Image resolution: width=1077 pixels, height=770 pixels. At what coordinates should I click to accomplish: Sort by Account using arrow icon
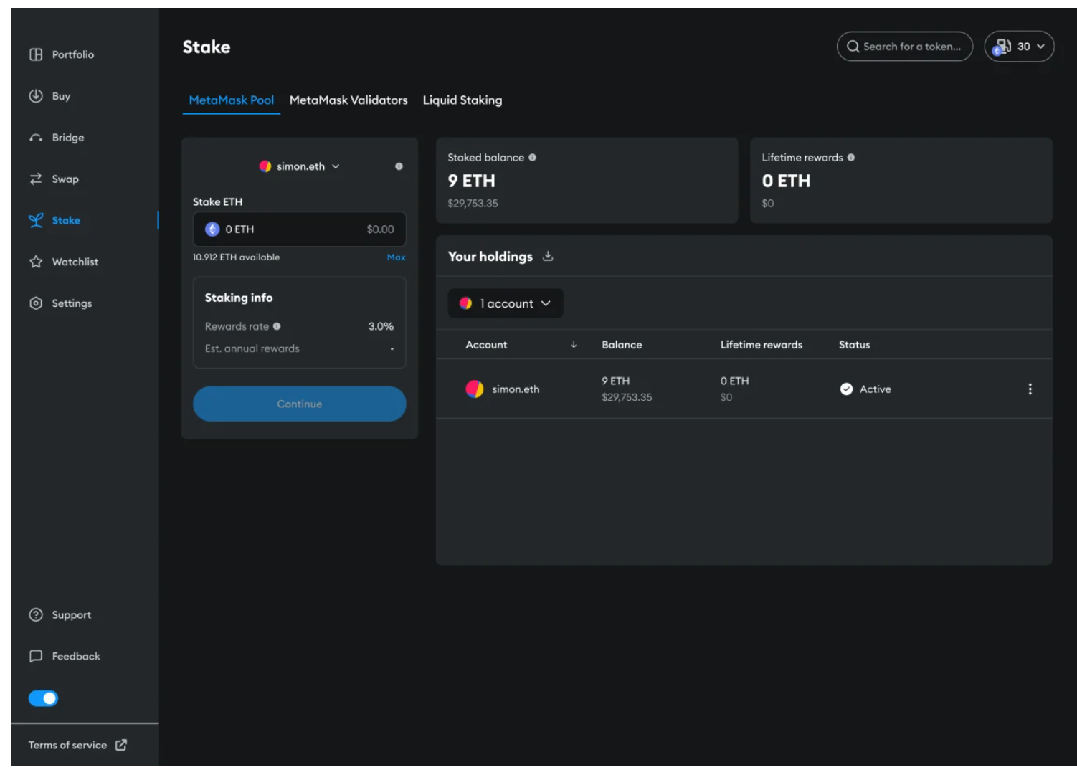tap(574, 345)
